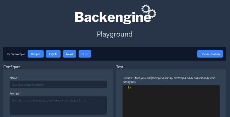Click the 'Try an example:' label

(x=16, y=54)
